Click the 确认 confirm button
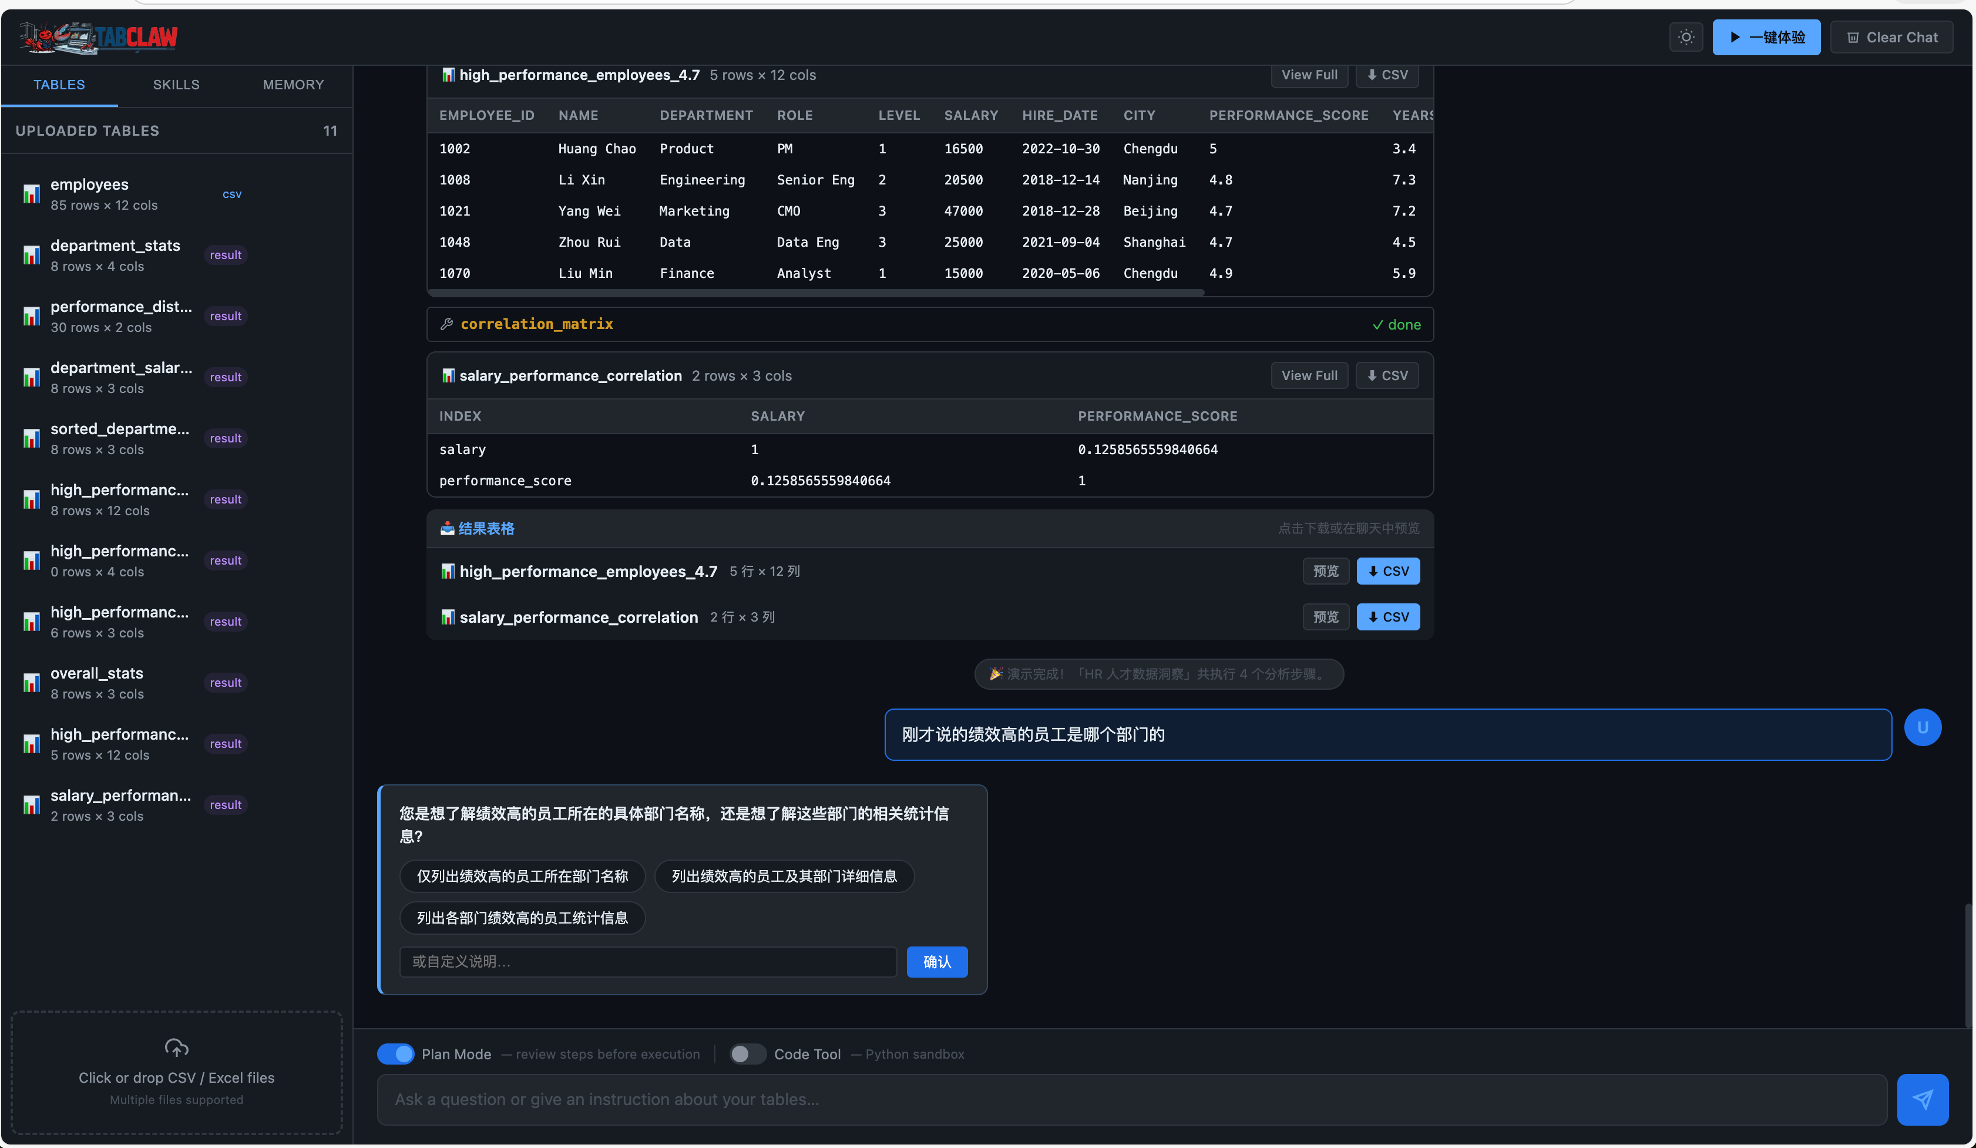 [936, 961]
